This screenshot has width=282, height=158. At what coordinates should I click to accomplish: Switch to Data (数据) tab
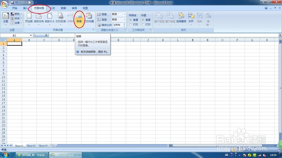pos(63,8)
